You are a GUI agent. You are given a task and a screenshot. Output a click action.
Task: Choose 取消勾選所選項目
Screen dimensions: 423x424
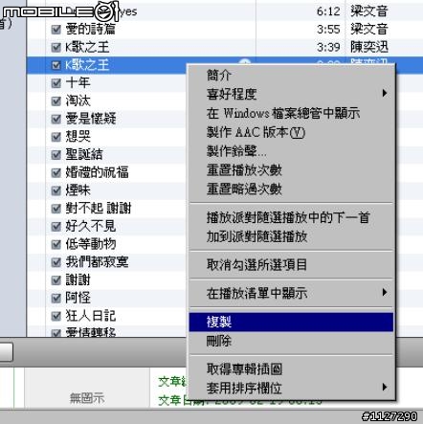click(x=291, y=264)
